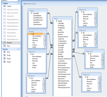Click the Proj2 form icon
Viewport: 107px width, 97px height.
[x=4, y=58]
